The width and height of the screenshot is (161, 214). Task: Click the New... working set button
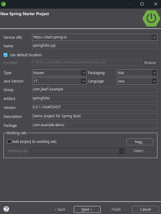pos(140,142)
